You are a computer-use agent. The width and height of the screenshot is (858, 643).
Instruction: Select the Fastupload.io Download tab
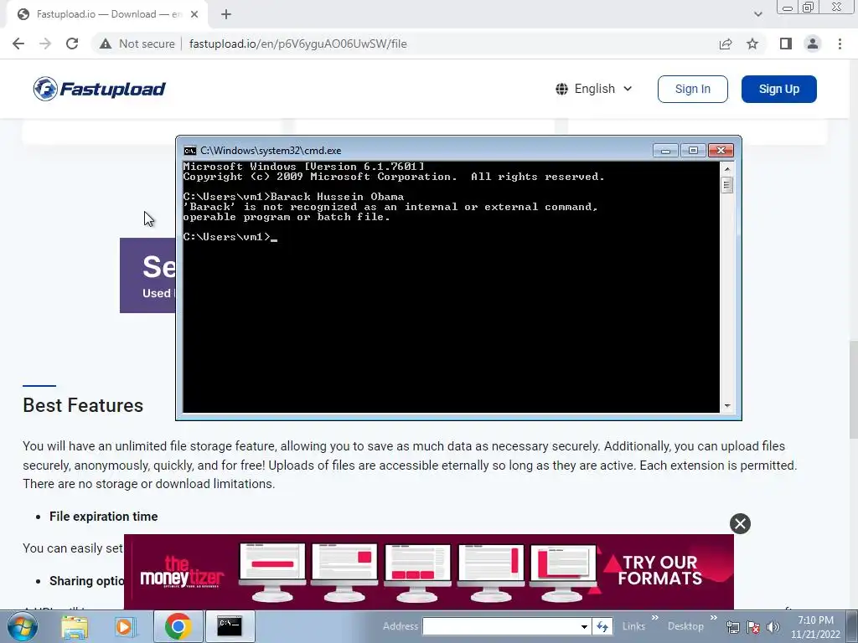pyautogui.click(x=107, y=14)
